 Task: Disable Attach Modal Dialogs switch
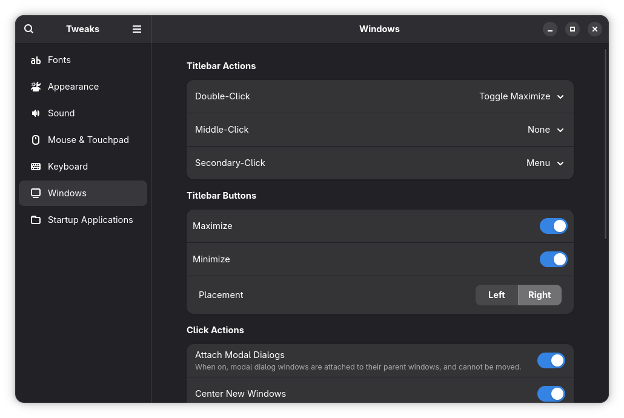point(551,360)
